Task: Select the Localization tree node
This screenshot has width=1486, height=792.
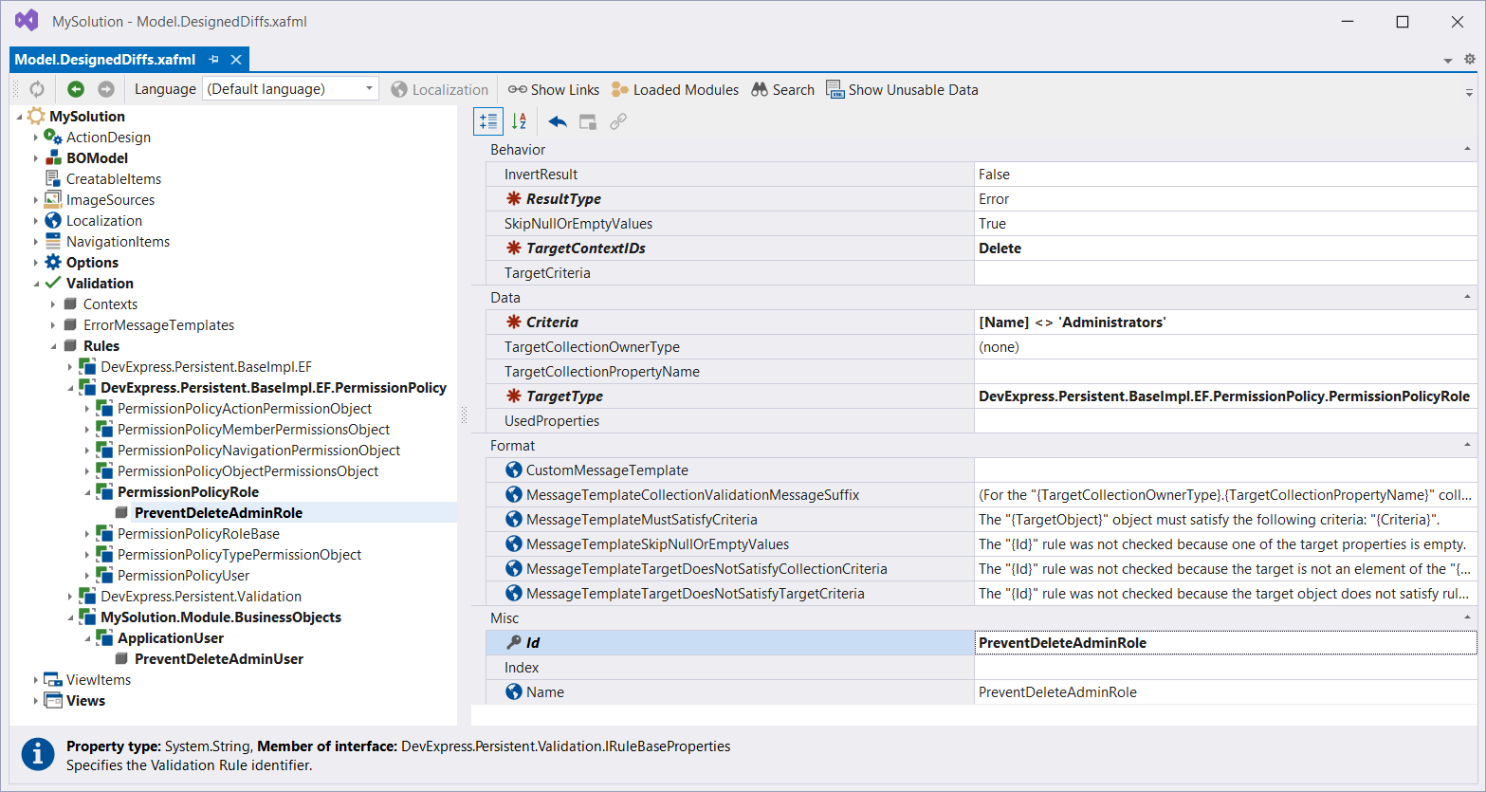Action: point(104,221)
